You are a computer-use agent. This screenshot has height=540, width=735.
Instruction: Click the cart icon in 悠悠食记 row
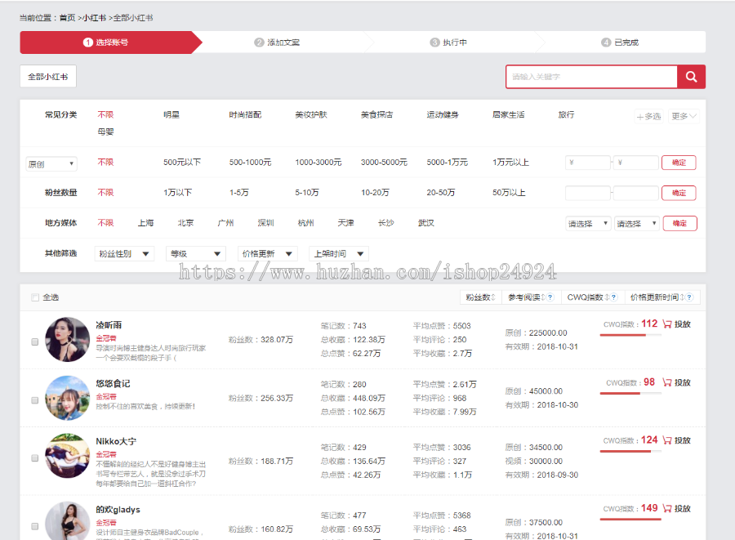(x=667, y=382)
